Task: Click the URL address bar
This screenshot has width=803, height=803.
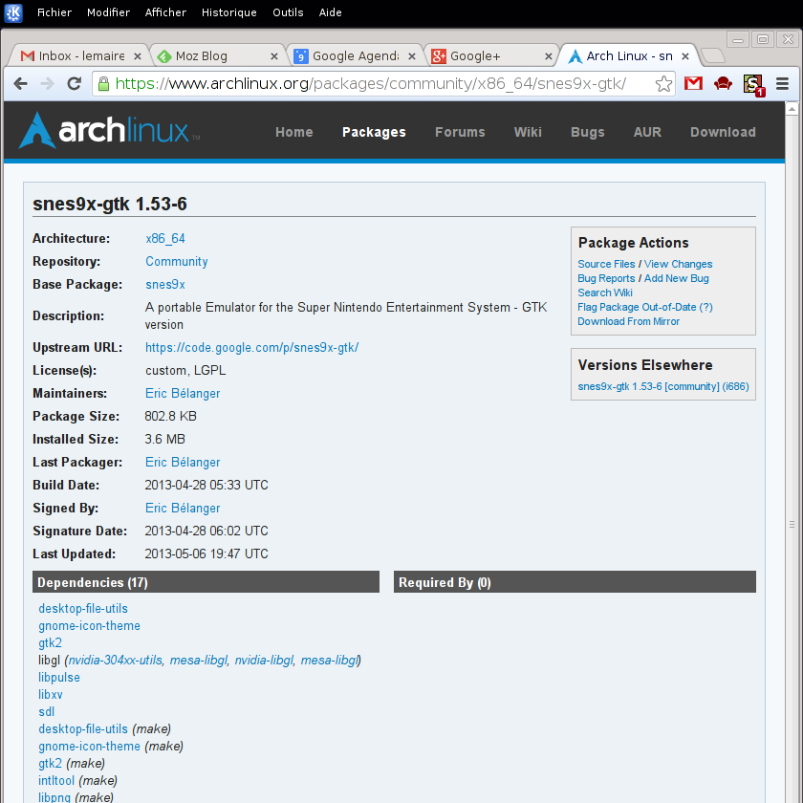Action: click(x=381, y=83)
